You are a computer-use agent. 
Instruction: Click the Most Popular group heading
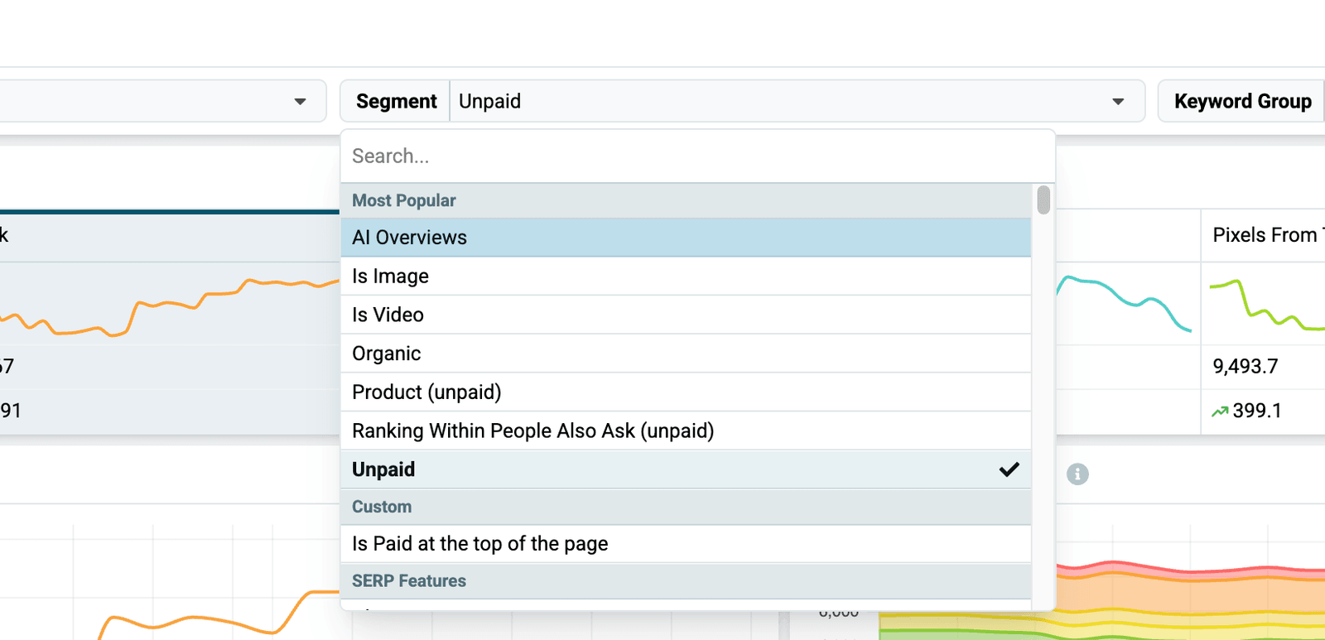pos(686,200)
